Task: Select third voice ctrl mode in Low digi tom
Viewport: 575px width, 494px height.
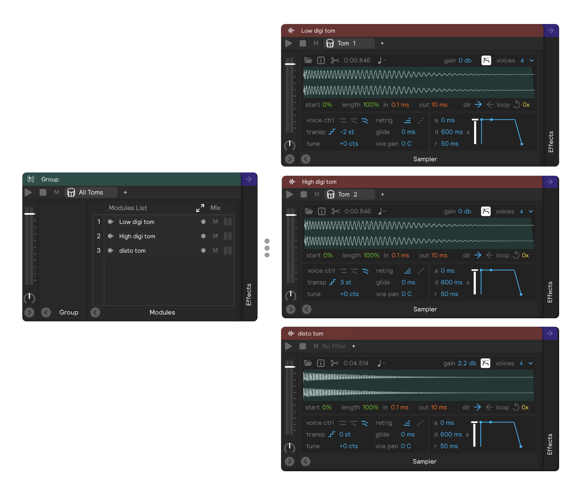Action: (365, 120)
